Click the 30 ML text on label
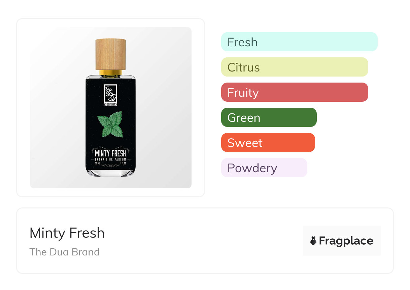The height and width of the screenshot is (290, 410). tap(98, 163)
